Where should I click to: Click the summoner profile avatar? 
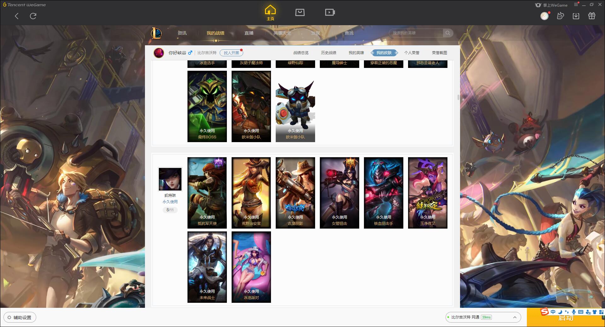point(159,53)
